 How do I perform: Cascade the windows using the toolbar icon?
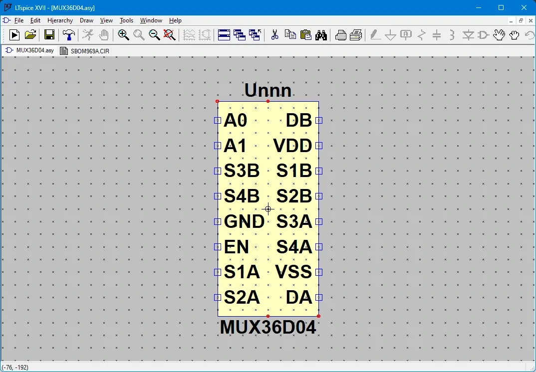pyautogui.click(x=239, y=35)
